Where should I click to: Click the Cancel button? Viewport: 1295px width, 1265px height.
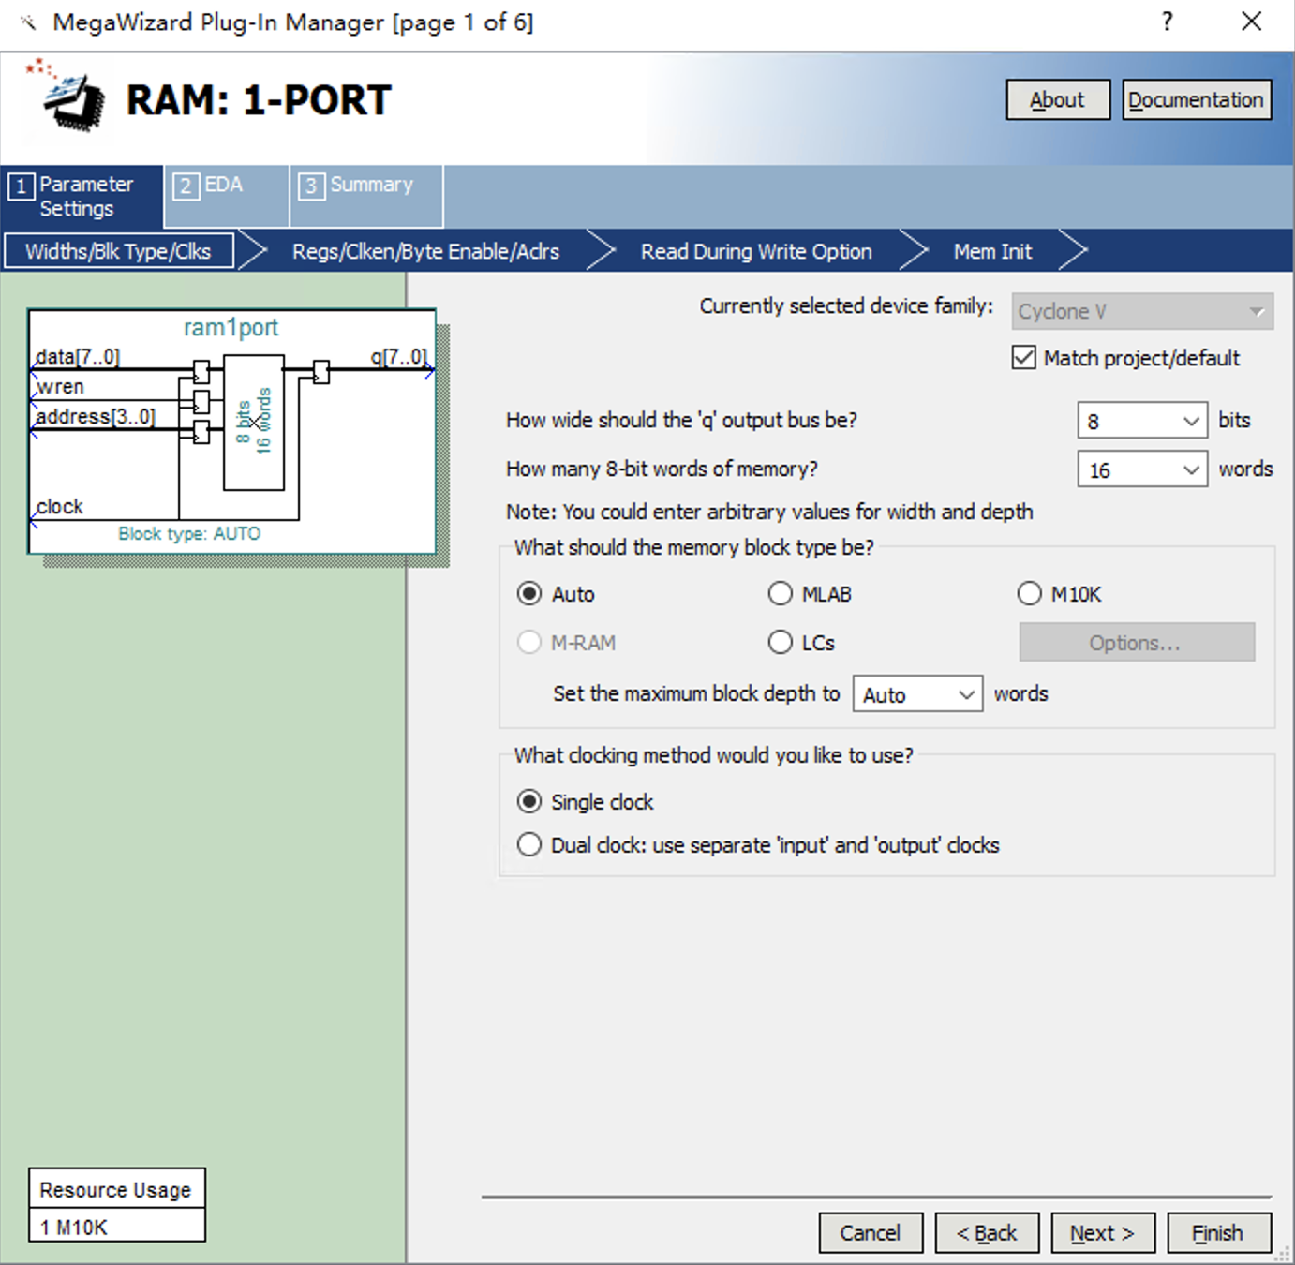pyautogui.click(x=871, y=1233)
